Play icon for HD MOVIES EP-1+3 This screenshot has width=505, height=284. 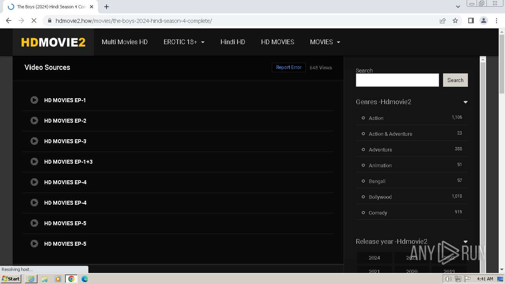coord(34,162)
